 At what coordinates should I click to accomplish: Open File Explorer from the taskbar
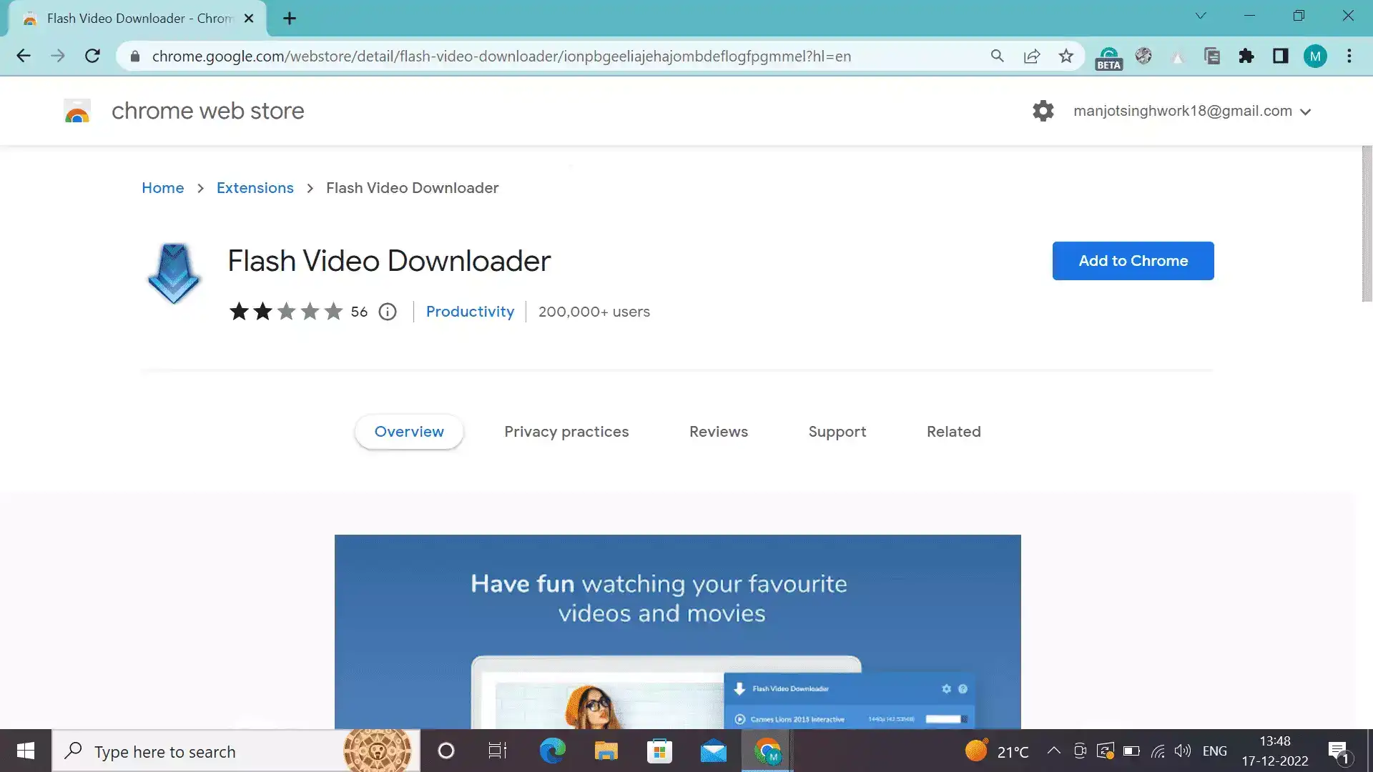coord(606,751)
